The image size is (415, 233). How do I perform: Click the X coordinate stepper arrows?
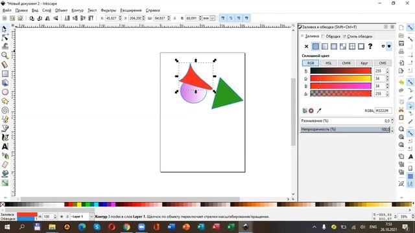tap(120, 18)
